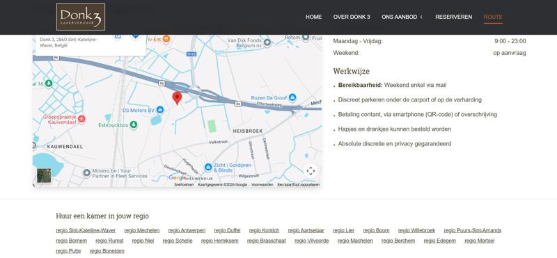Image resolution: width=557 pixels, height=258 pixels.
Task: Click the Groepspraktijk Kauwendaal medical marker
Action: (81, 119)
